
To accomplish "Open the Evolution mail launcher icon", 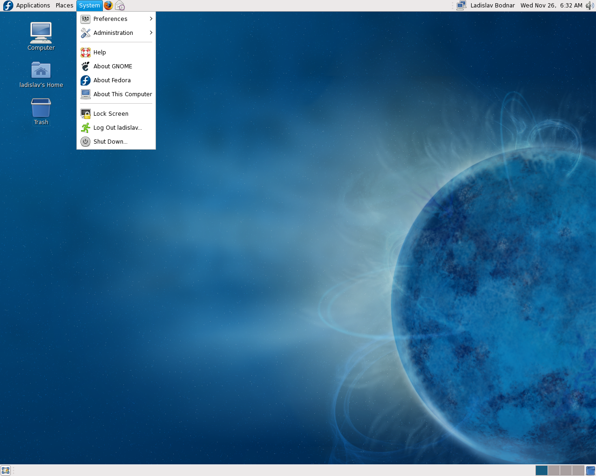I will 120,6.
